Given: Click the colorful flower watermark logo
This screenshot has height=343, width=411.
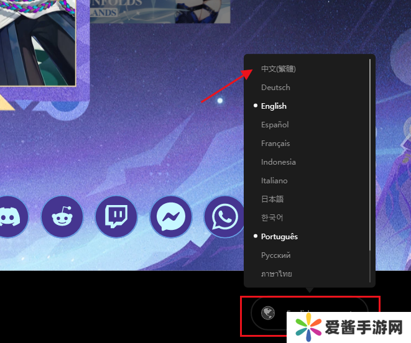Looking at the screenshot, I should point(307,327).
